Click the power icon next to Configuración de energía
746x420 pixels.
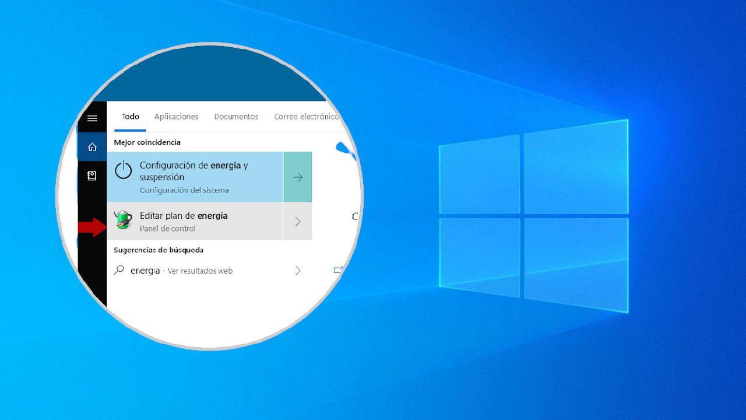(124, 170)
